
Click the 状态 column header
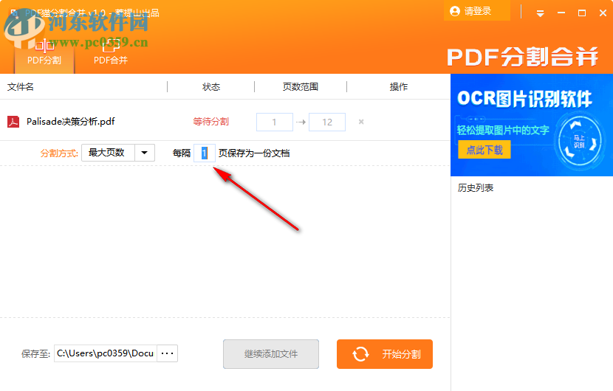pyautogui.click(x=211, y=87)
